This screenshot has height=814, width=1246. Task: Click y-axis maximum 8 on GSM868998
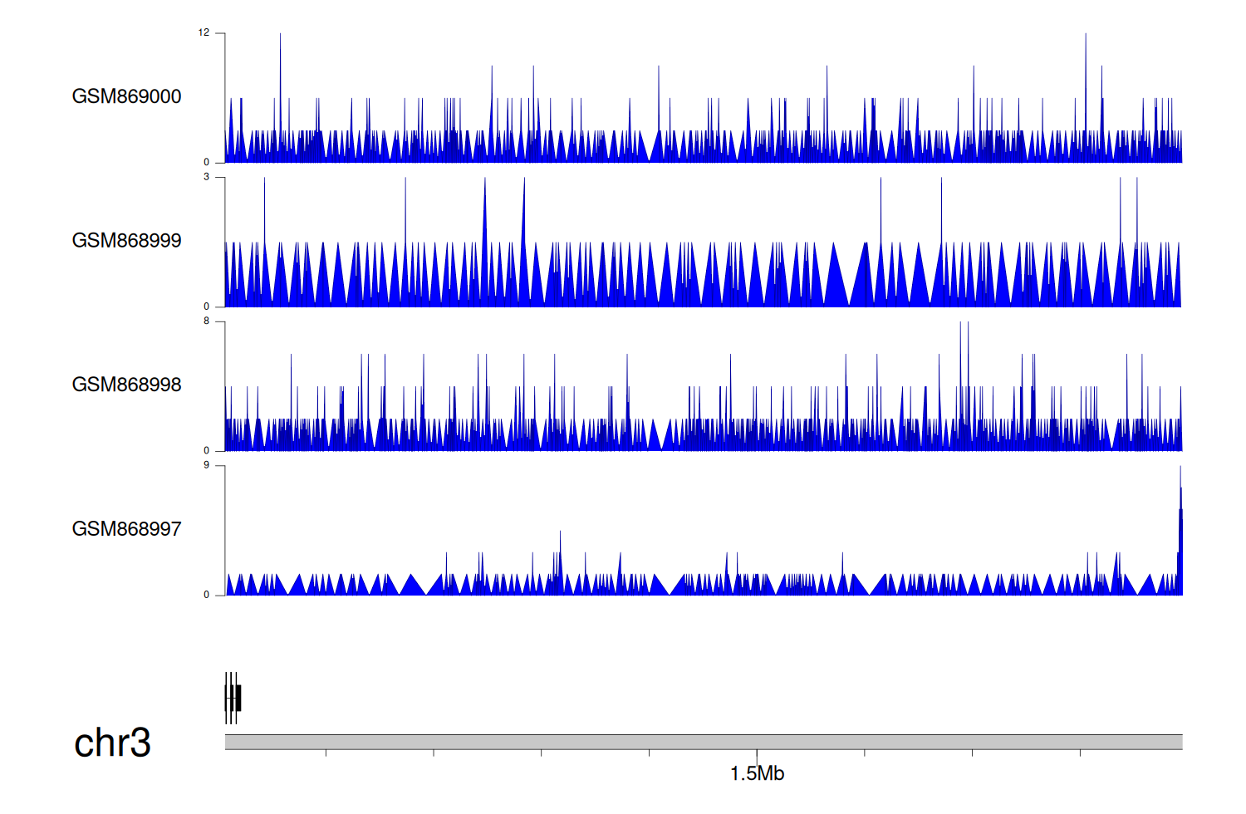pyautogui.click(x=207, y=321)
